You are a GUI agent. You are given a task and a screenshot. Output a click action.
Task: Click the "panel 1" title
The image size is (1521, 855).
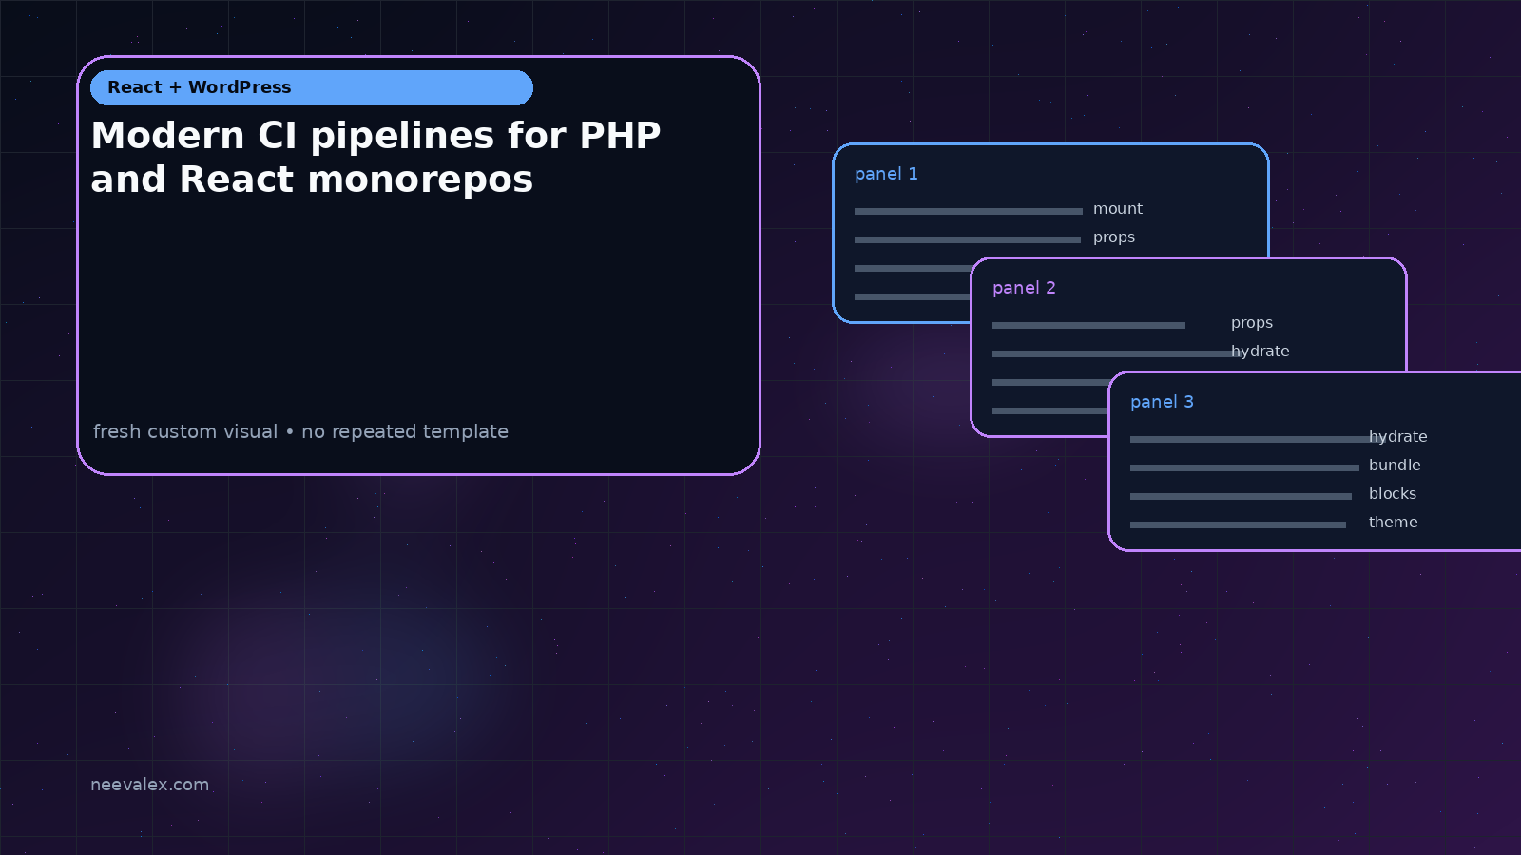point(886,174)
